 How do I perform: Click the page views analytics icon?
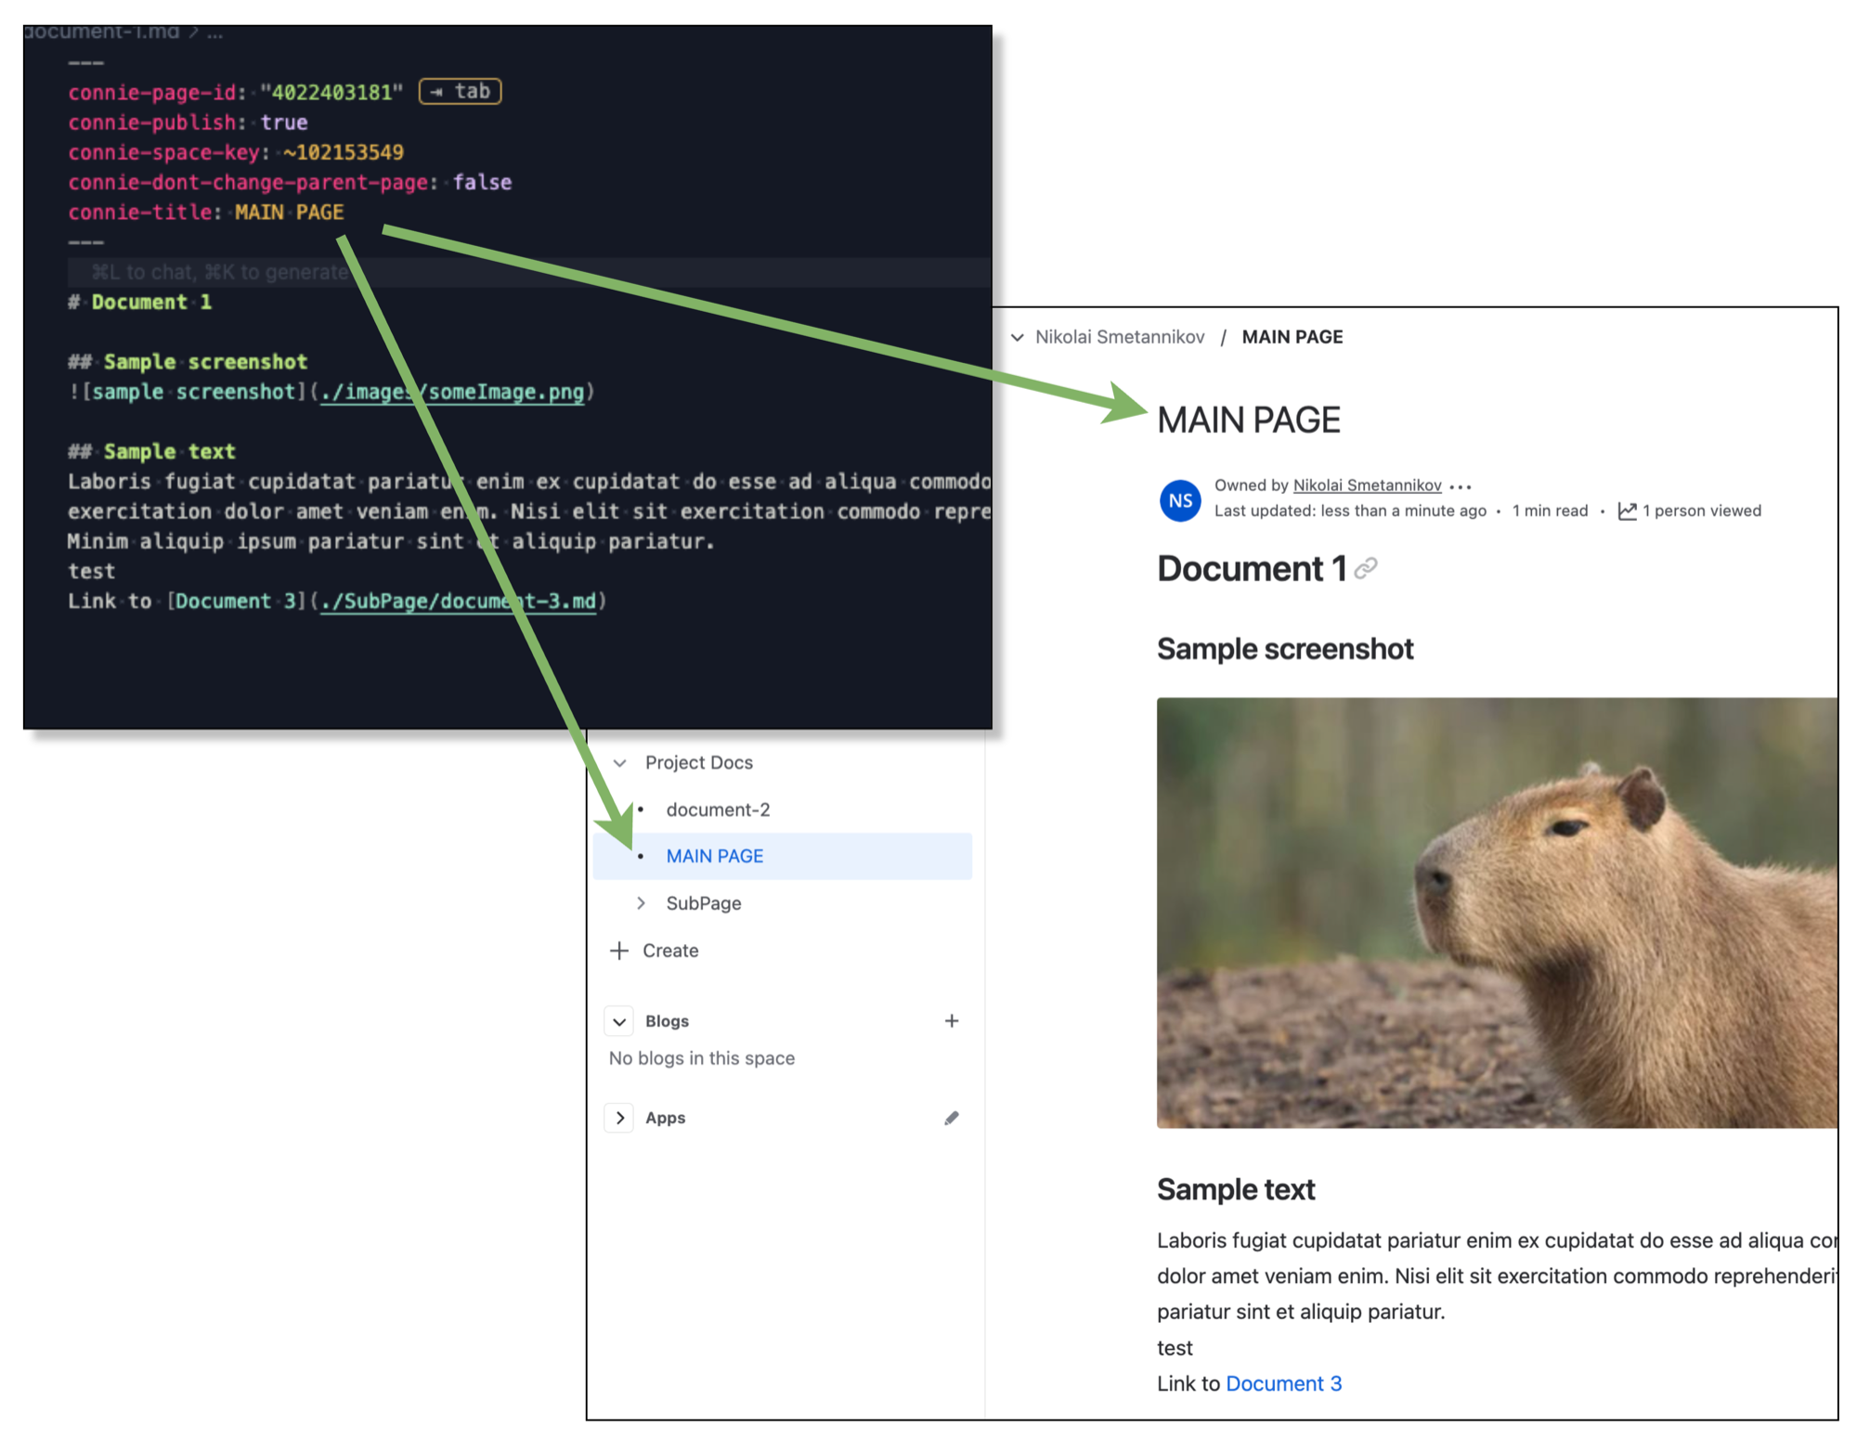click(1627, 511)
